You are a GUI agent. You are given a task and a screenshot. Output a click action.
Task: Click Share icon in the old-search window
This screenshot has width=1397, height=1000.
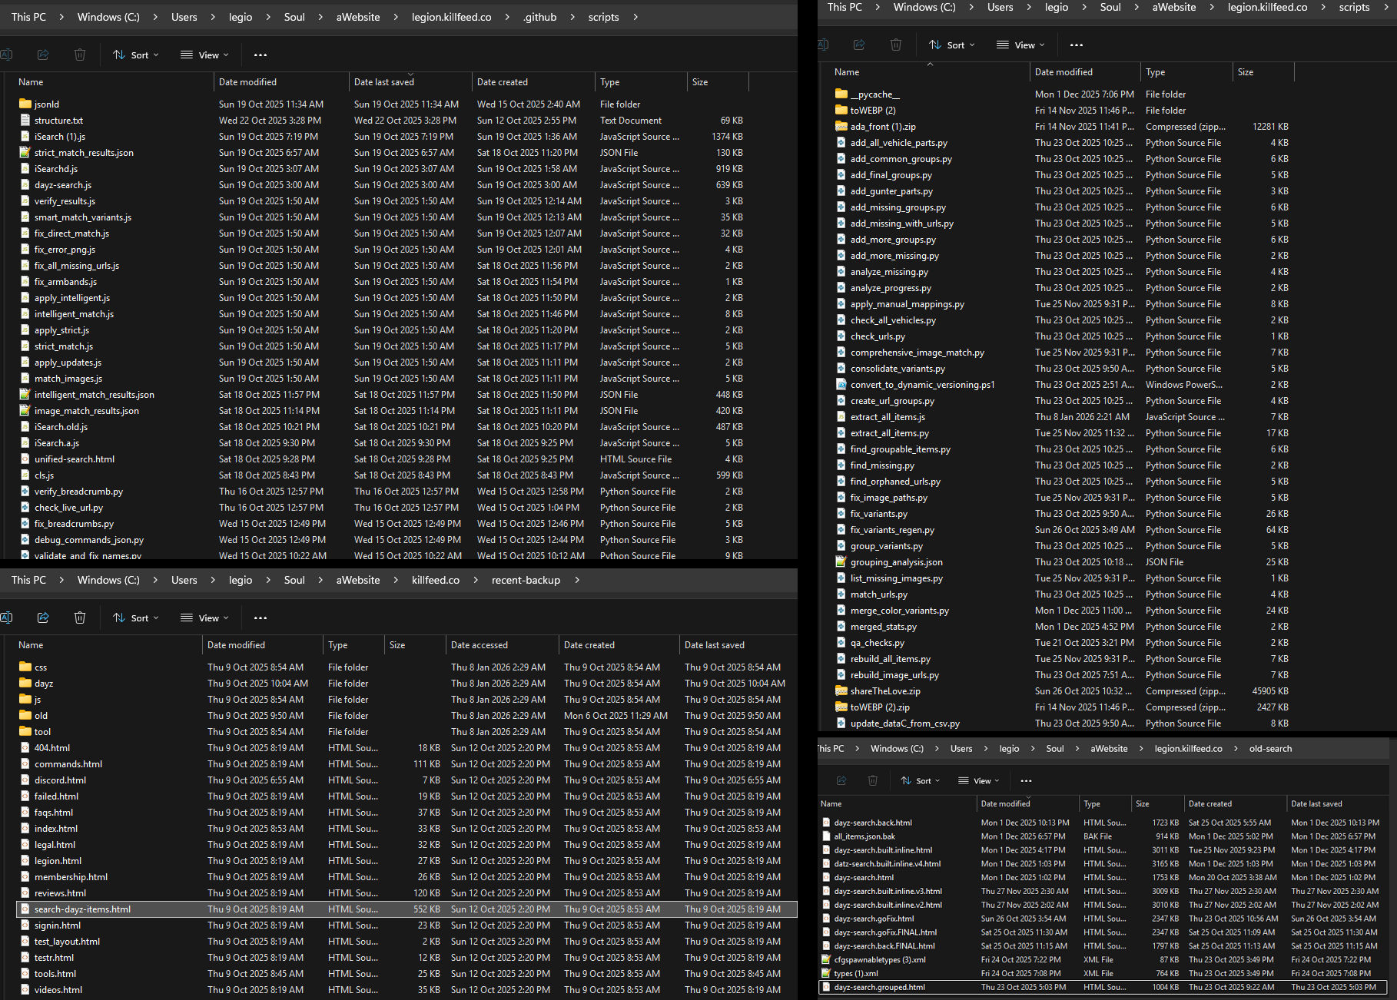click(841, 780)
